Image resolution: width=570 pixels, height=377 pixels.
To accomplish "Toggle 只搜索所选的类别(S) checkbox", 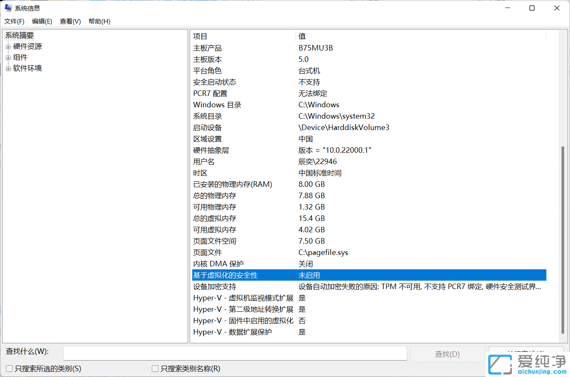I will [9, 369].
